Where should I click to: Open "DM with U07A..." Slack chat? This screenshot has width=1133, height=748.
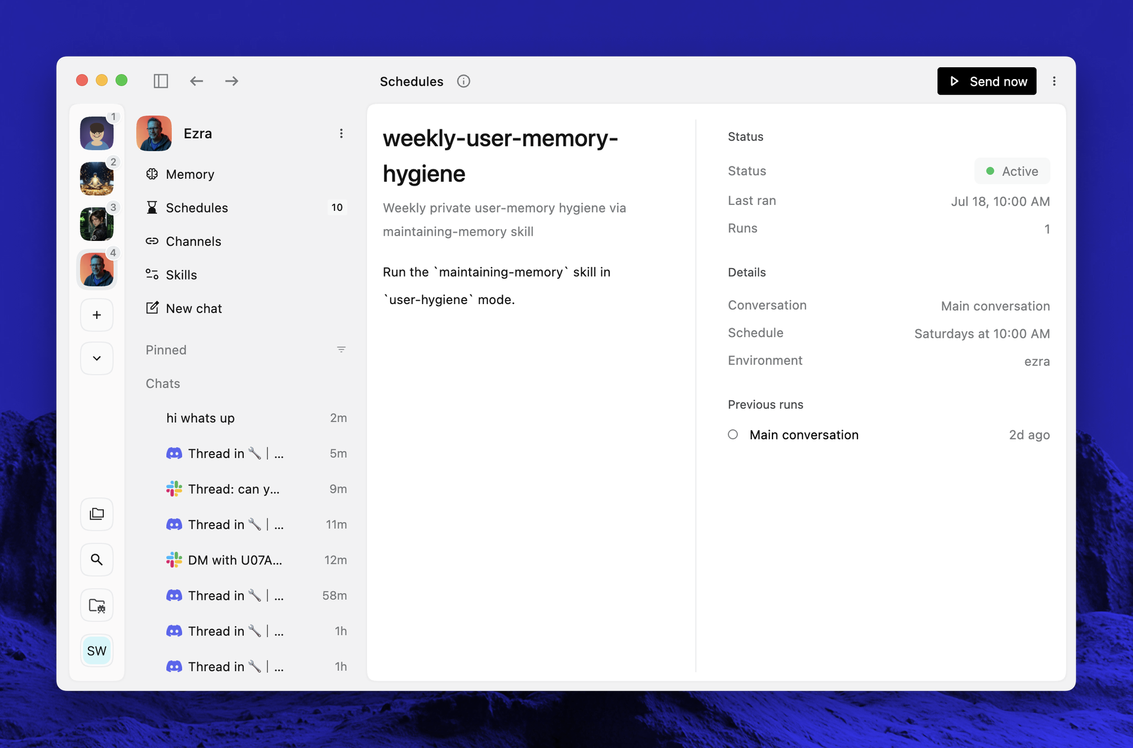(x=247, y=560)
